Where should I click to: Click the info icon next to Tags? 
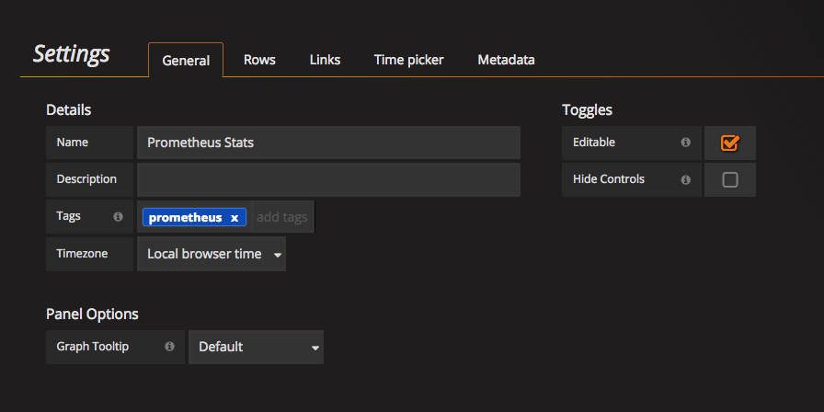[118, 217]
